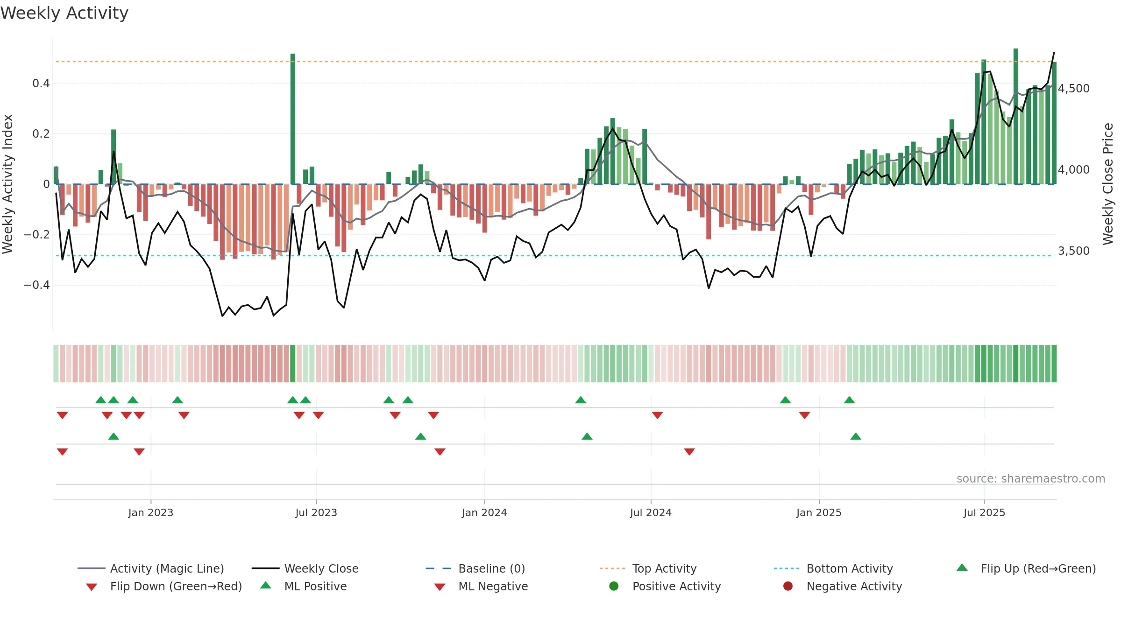Click the black line sample for Weekly Close

[265, 568]
